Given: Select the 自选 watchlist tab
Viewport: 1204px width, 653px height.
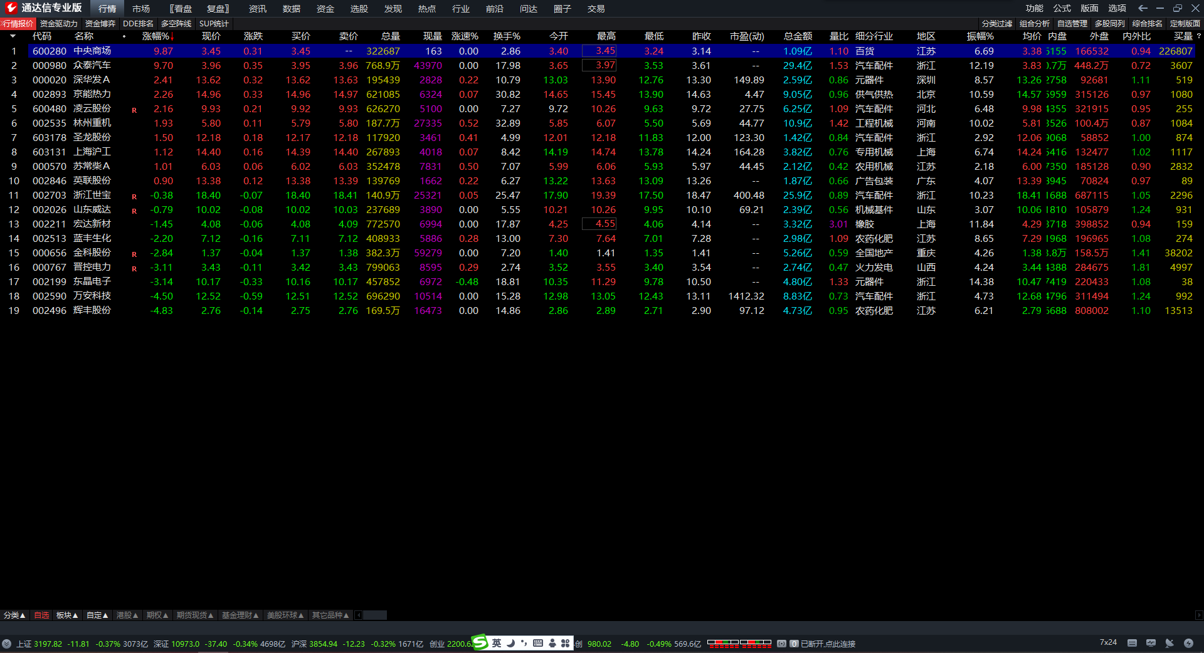Looking at the screenshot, I should pyautogui.click(x=41, y=615).
